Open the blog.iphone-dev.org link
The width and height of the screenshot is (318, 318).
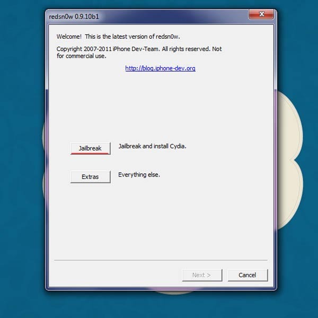tap(160, 68)
